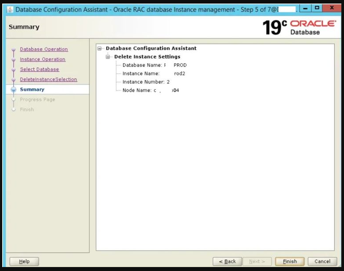344x271 pixels.
Task: Close the window with the X button
Action: pyautogui.click(x=332, y=8)
